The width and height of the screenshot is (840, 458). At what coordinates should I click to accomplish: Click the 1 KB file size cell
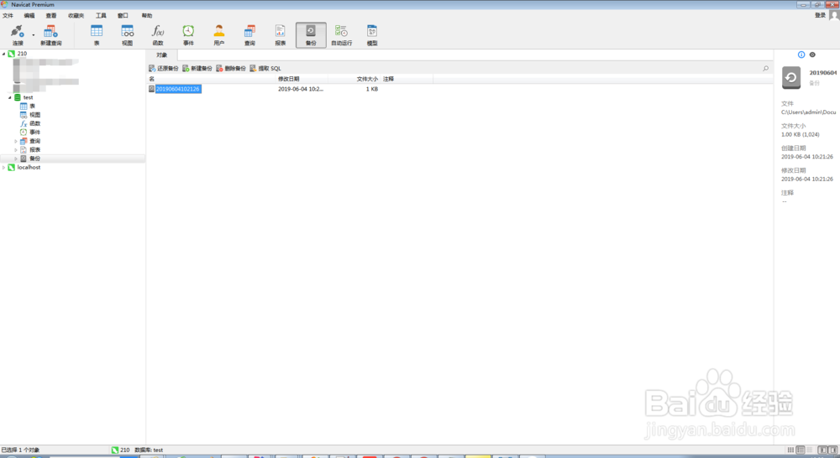pos(372,89)
